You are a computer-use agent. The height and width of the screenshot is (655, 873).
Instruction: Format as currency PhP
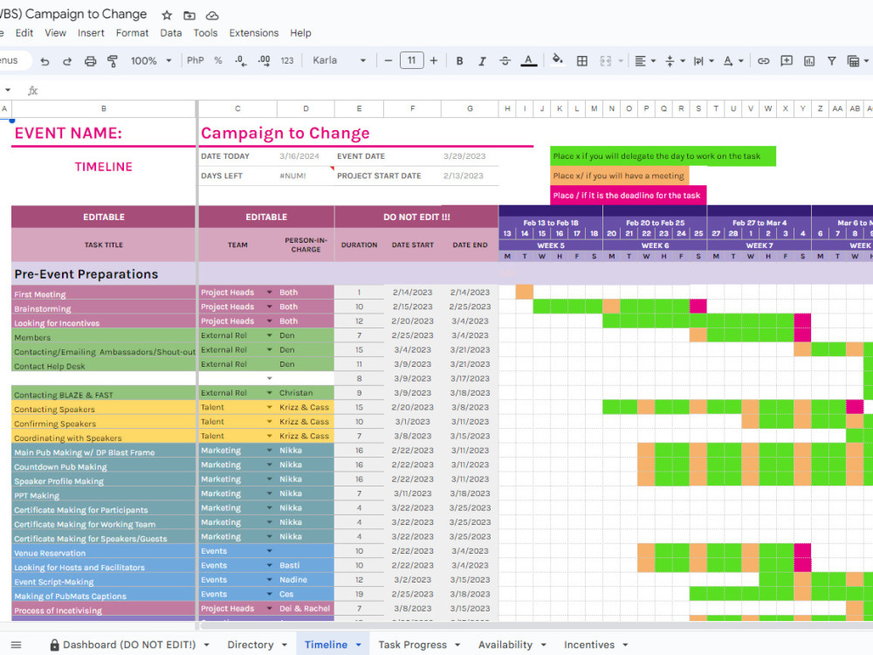click(x=196, y=61)
